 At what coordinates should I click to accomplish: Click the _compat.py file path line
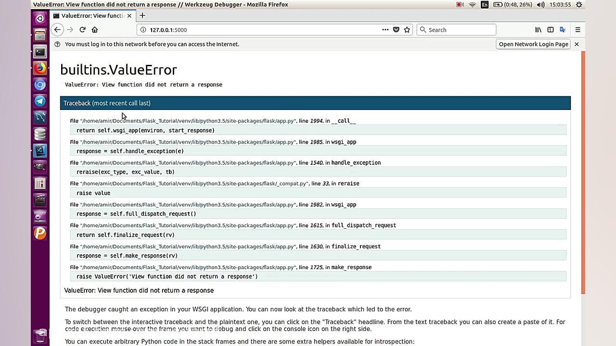[x=215, y=184]
